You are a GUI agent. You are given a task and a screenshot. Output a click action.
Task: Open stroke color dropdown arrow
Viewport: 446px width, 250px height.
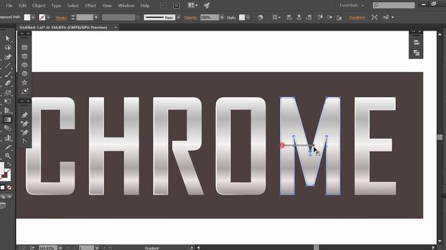coord(48,17)
